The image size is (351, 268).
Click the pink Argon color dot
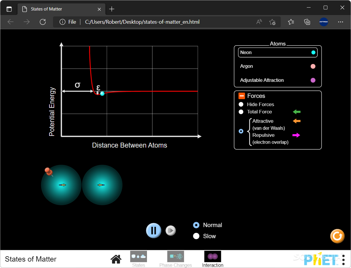[x=313, y=66]
